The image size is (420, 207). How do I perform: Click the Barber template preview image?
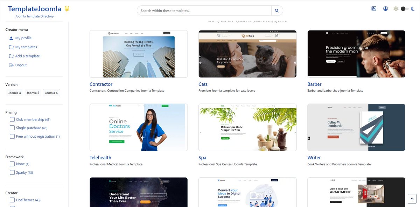[356, 54]
